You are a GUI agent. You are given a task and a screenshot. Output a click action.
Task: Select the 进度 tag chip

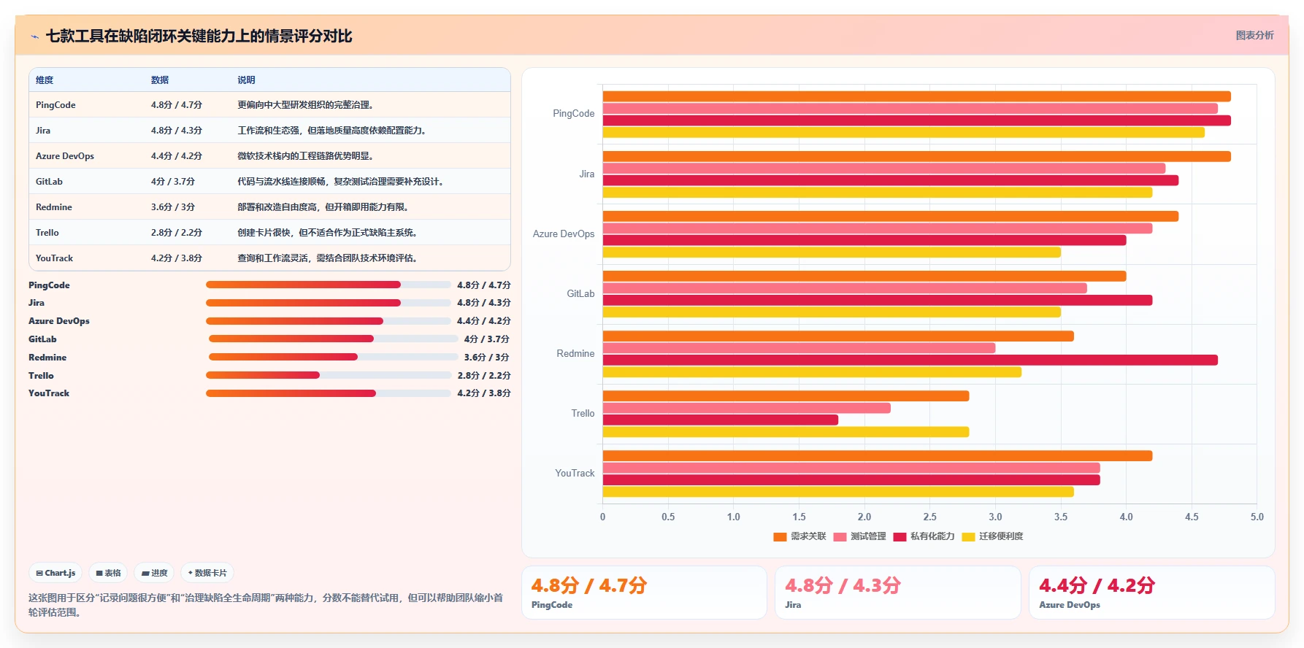pyautogui.click(x=155, y=573)
